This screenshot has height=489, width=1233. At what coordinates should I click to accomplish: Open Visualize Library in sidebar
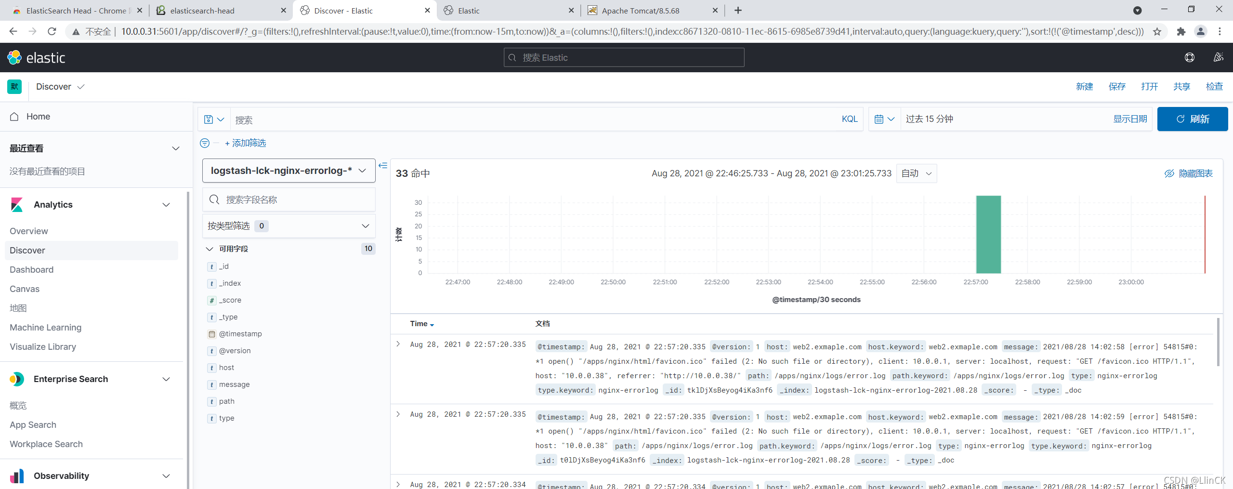[43, 347]
